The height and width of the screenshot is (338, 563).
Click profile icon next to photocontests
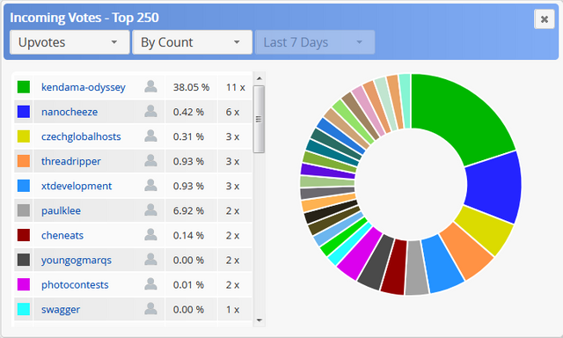[150, 284]
